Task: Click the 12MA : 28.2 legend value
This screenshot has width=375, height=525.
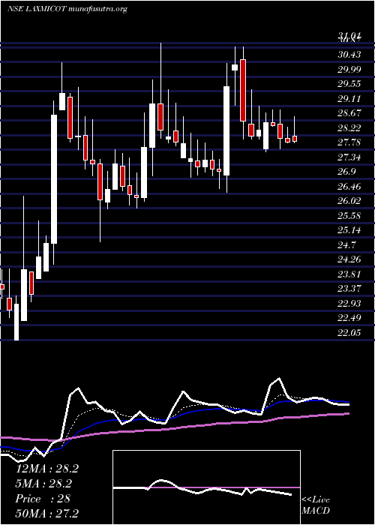Action: pyautogui.click(x=47, y=469)
